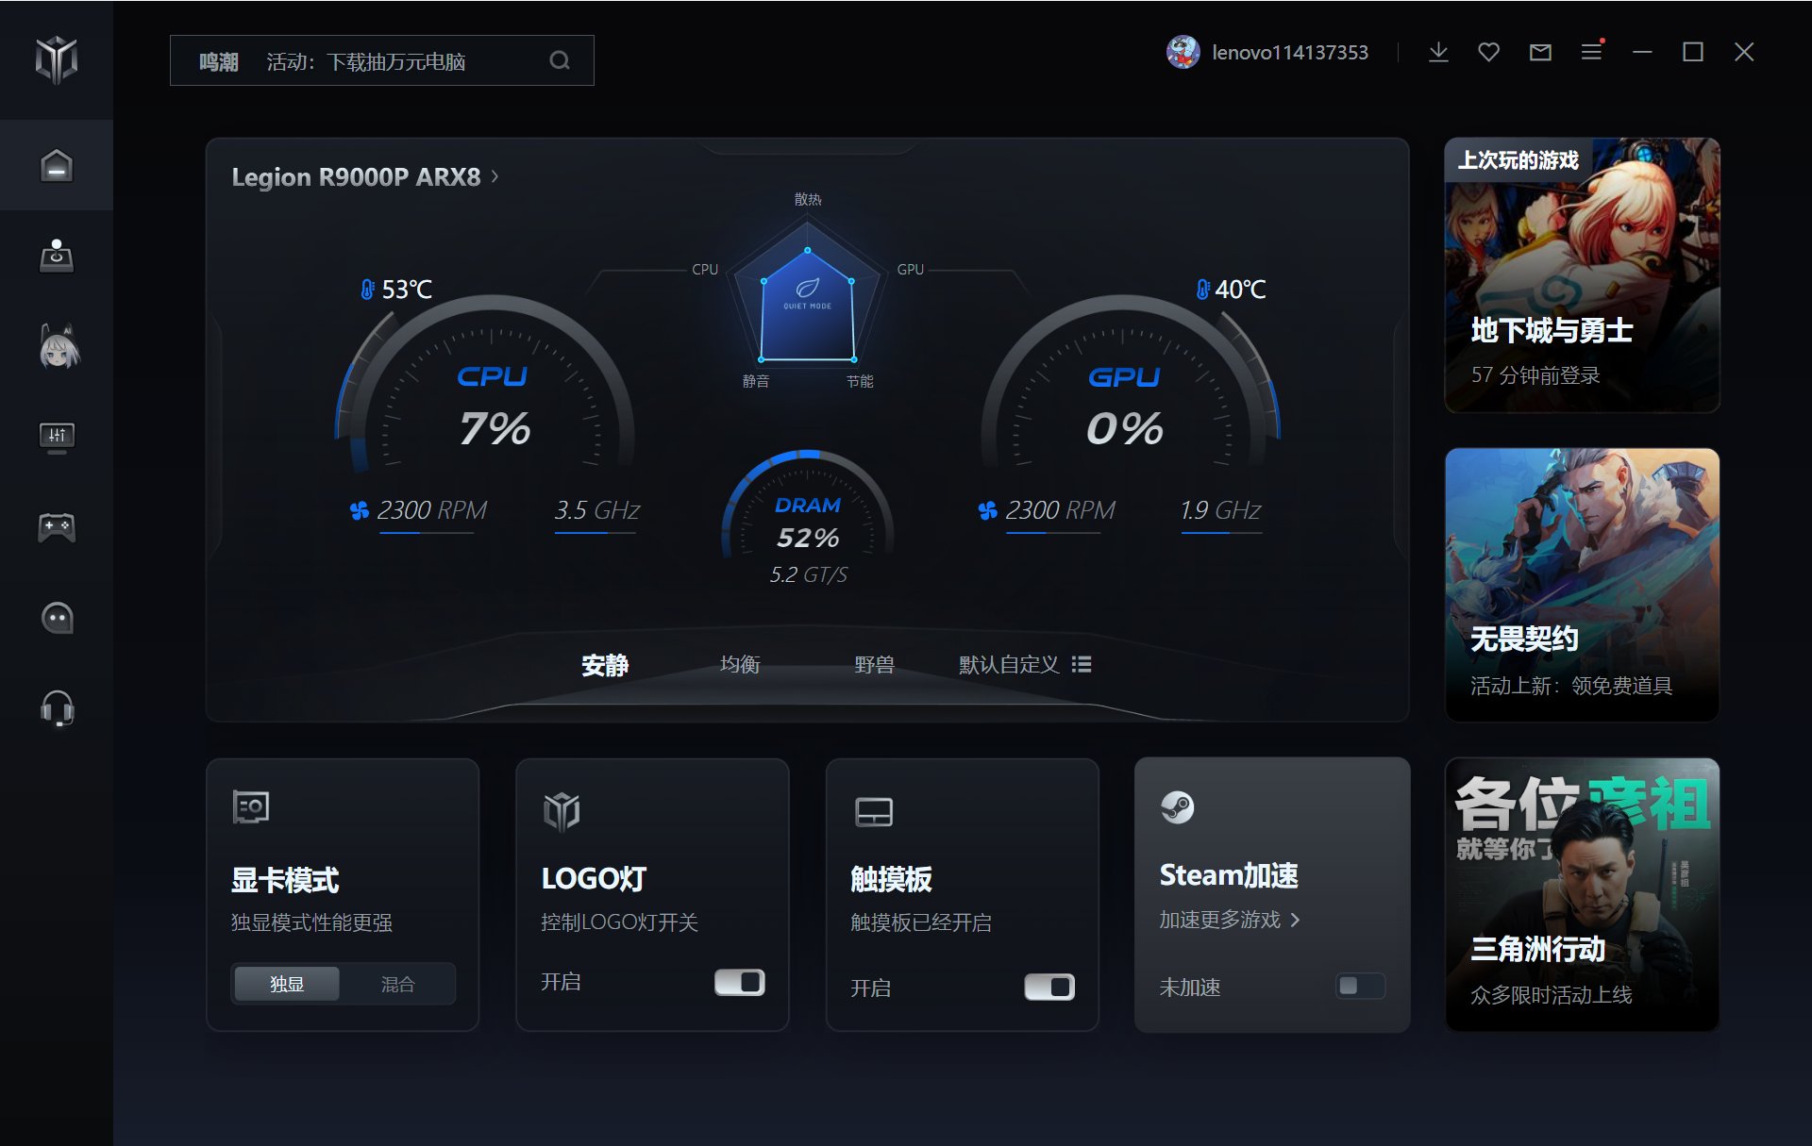Expand Legion R9000P ARX8 device details chevron
The image size is (1812, 1146).
point(495,176)
